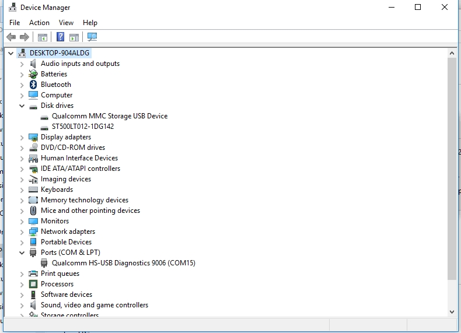Click the Qualcomm HS-USB Diagnostics port icon

click(44, 263)
